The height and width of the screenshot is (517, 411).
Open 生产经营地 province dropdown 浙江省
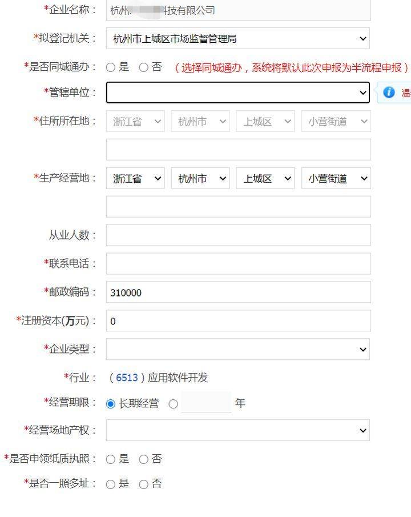[135, 178]
